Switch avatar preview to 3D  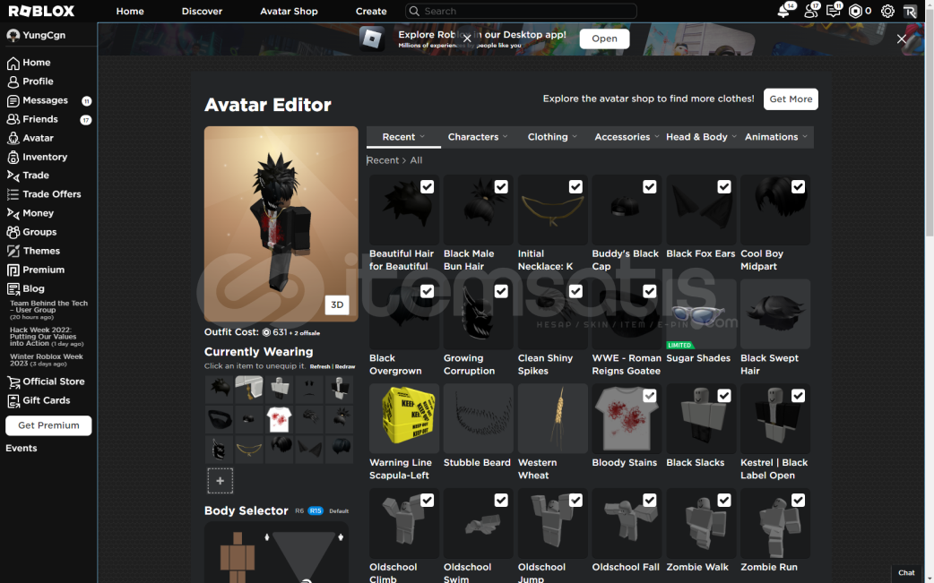pyautogui.click(x=336, y=304)
